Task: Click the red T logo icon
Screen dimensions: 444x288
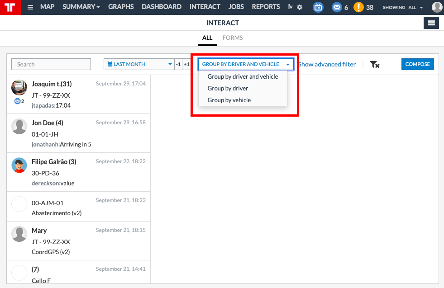Action: [10, 7]
